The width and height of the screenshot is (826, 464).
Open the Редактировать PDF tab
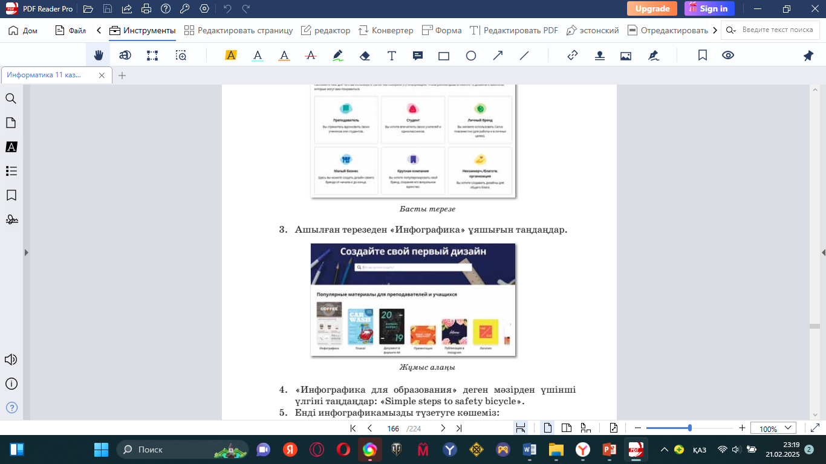click(x=514, y=30)
